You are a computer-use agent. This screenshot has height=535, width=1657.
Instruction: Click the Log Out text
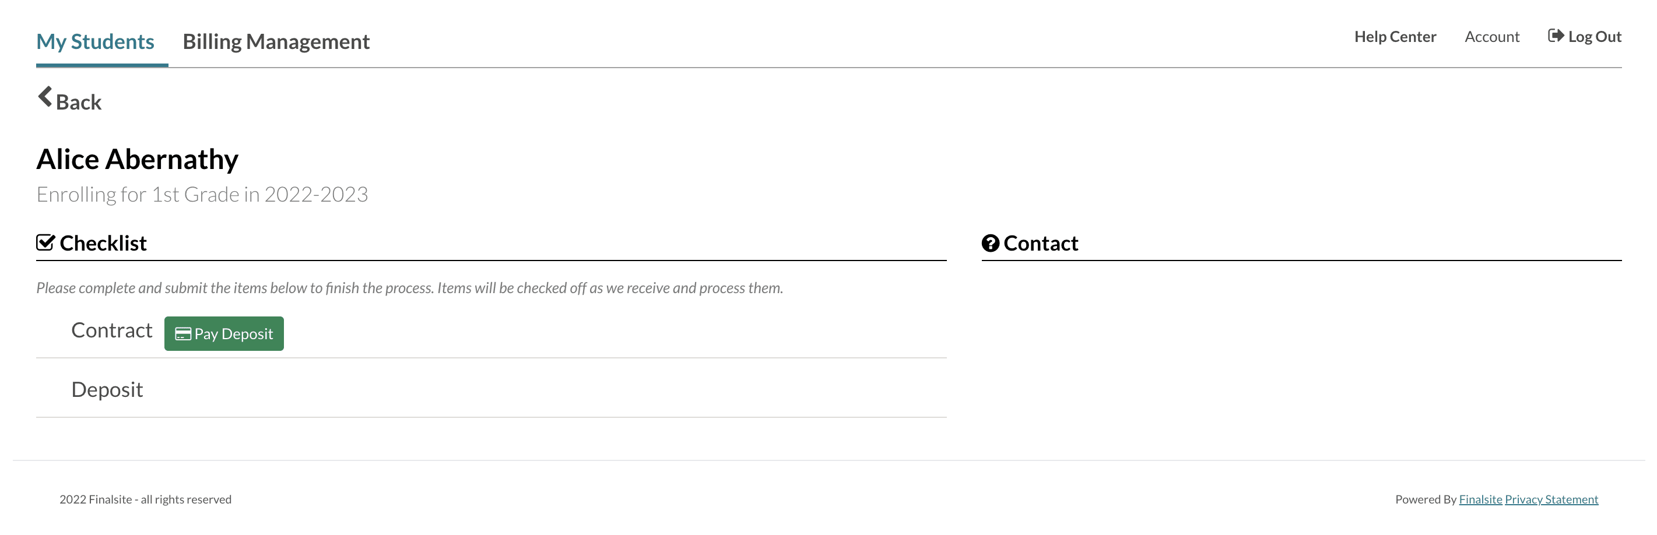click(x=1594, y=37)
